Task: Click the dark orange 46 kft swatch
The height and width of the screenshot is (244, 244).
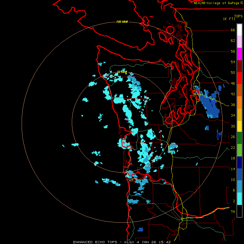Action: point(239,90)
